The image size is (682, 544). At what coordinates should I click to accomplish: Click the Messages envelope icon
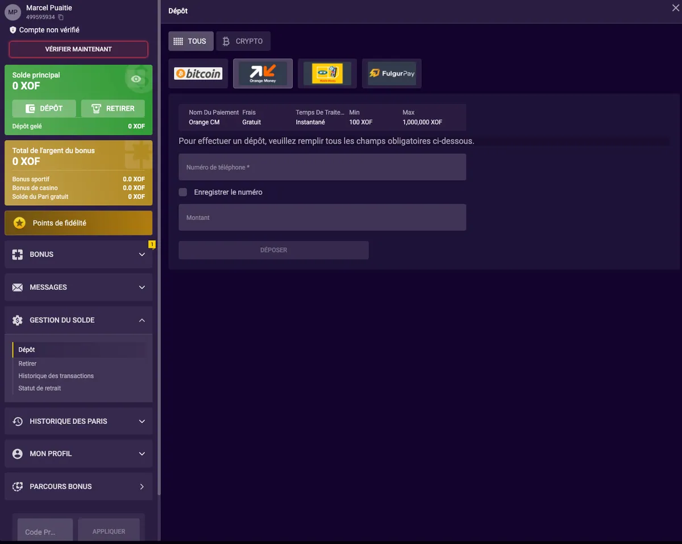pyautogui.click(x=18, y=288)
